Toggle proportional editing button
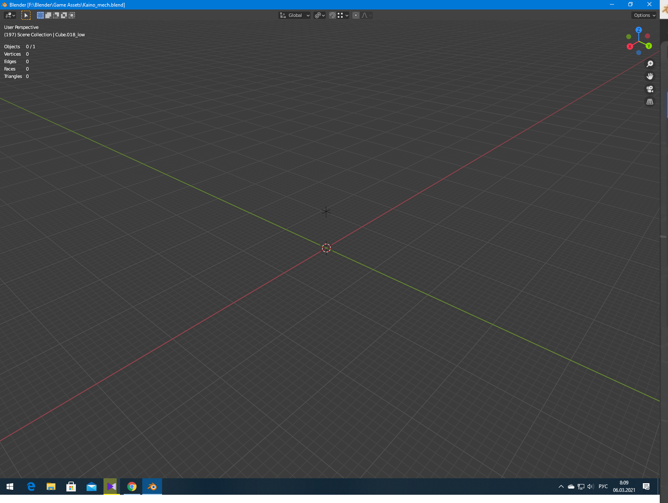Image resolution: width=668 pixels, height=503 pixels. tap(356, 15)
